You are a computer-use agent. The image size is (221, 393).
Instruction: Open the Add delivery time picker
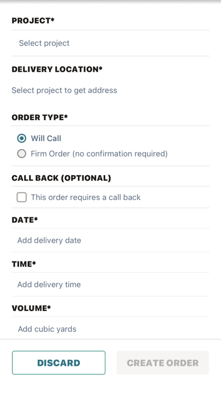111,285
